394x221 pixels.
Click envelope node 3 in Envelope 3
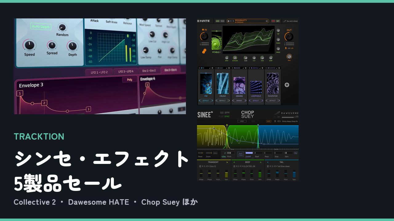coord(88,109)
